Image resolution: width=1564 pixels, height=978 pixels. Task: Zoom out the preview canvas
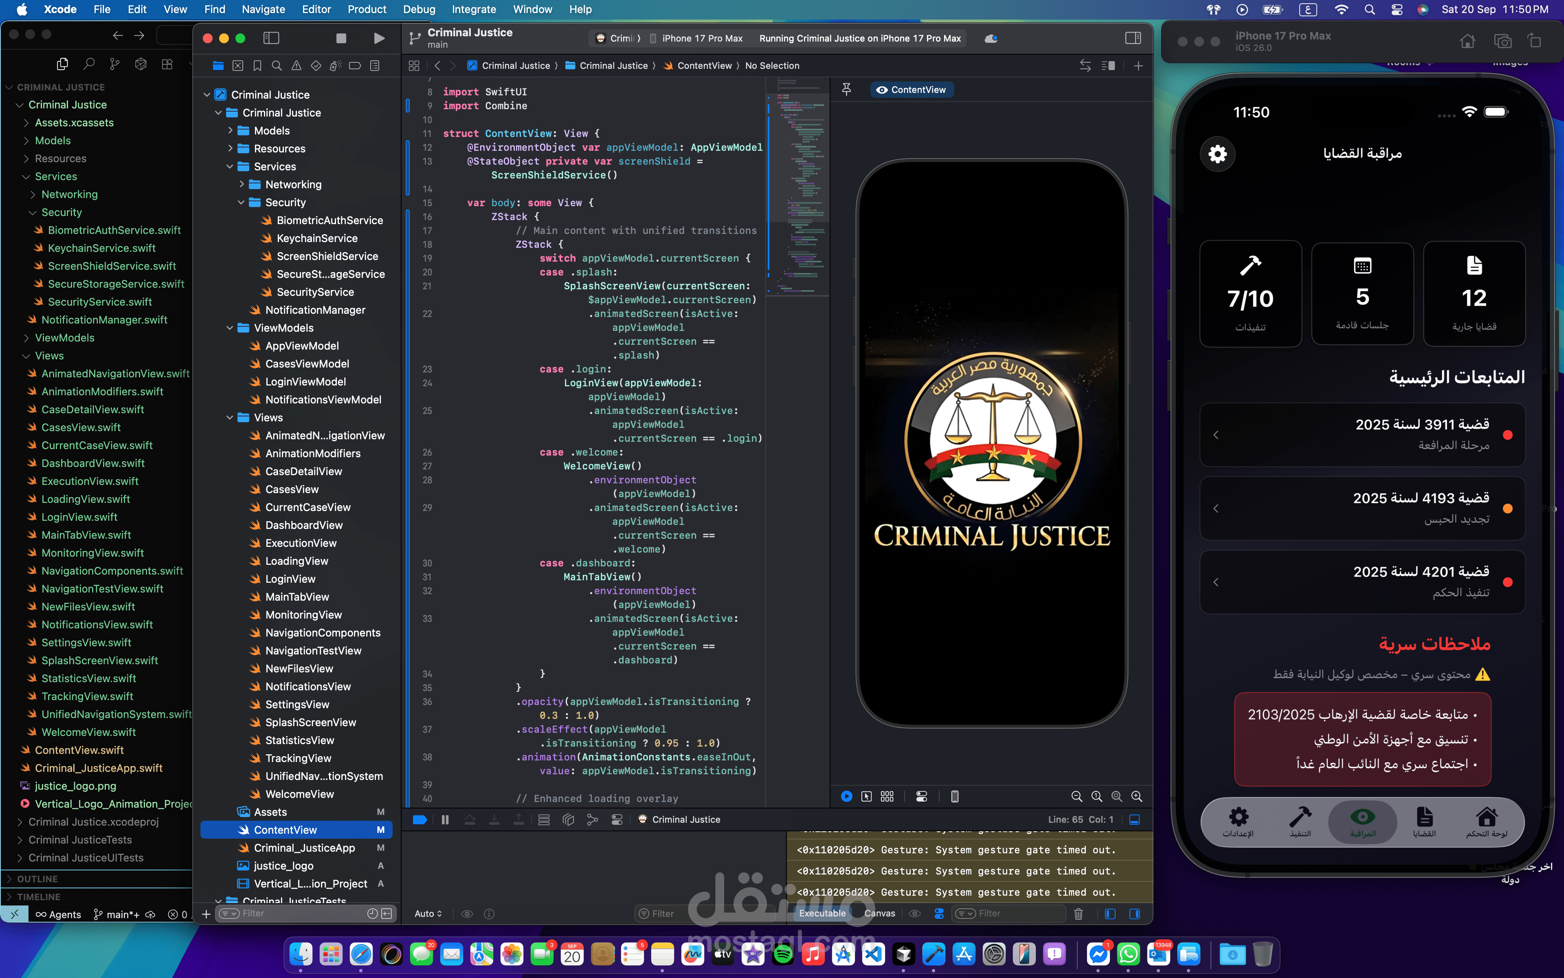click(1077, 797)
